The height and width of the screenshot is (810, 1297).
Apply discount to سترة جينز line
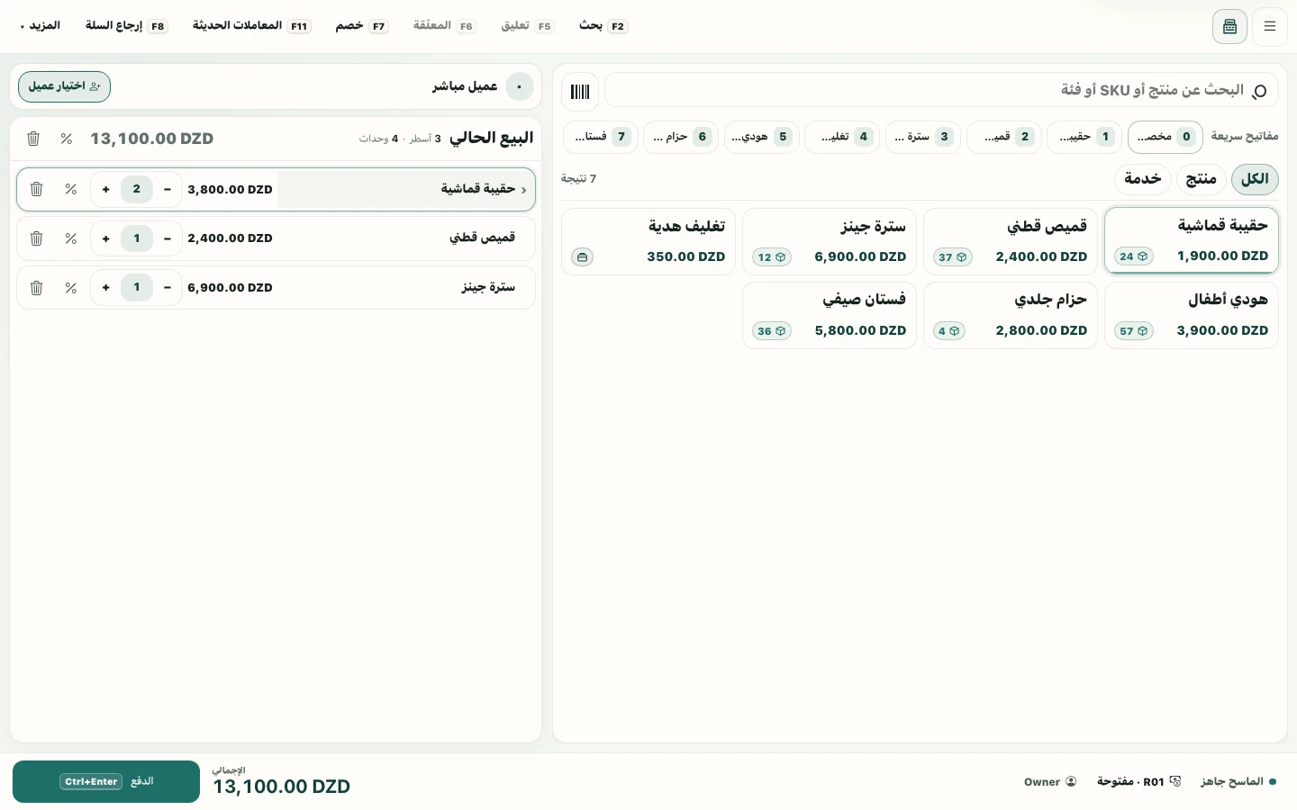pyautogui.click(x=71, y=288)
